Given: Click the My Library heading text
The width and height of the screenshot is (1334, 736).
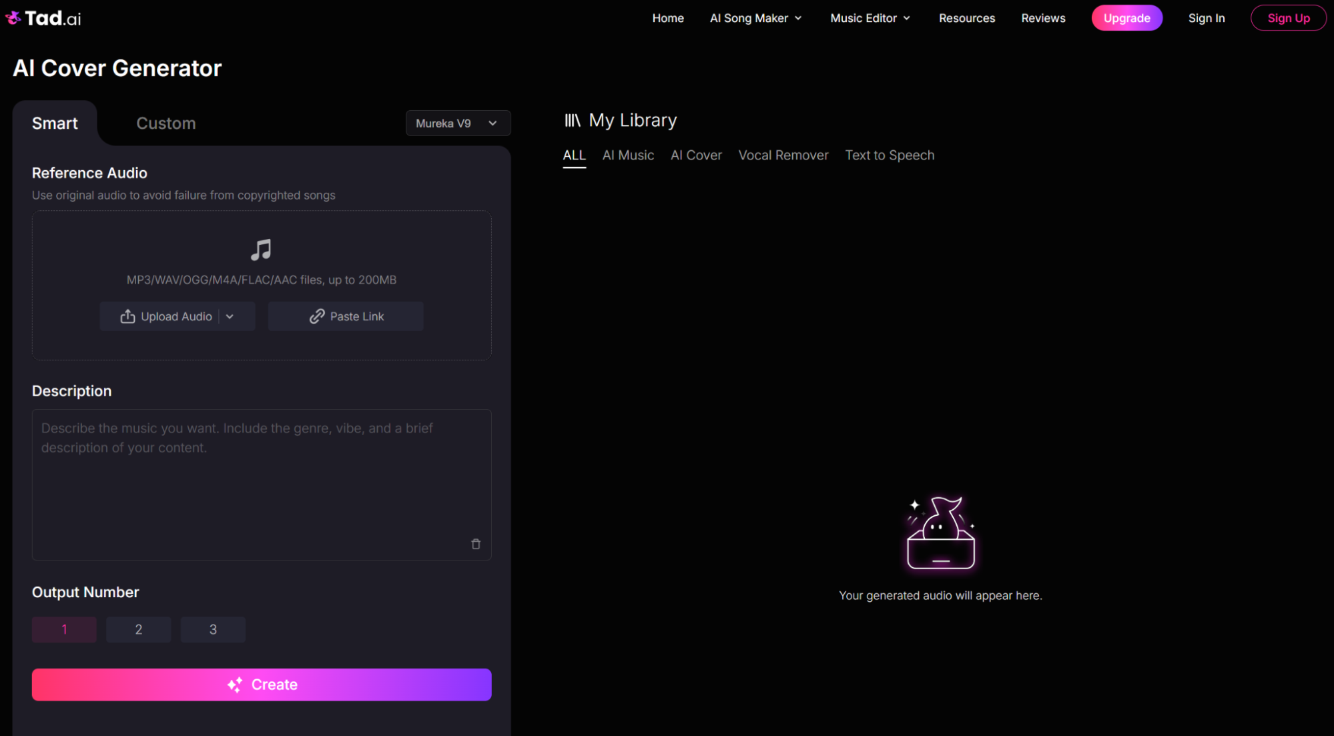Looking at the screenshot, I should [633, 120].
